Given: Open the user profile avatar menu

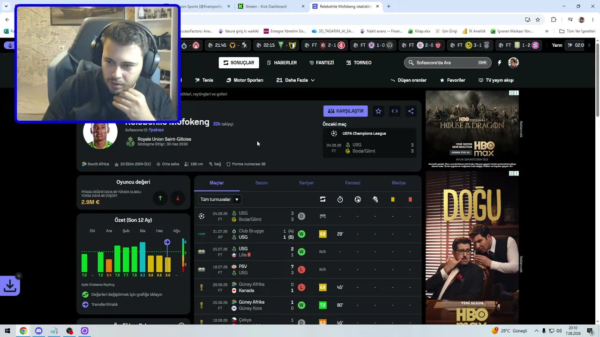Looking at the screenshot, I should point(514,63).
